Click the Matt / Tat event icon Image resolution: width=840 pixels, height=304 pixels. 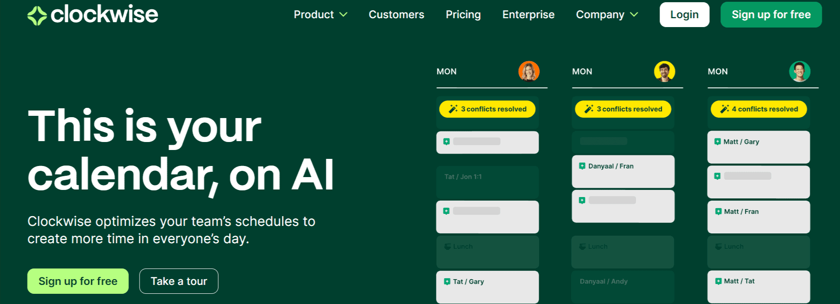(x=718, y=281)
